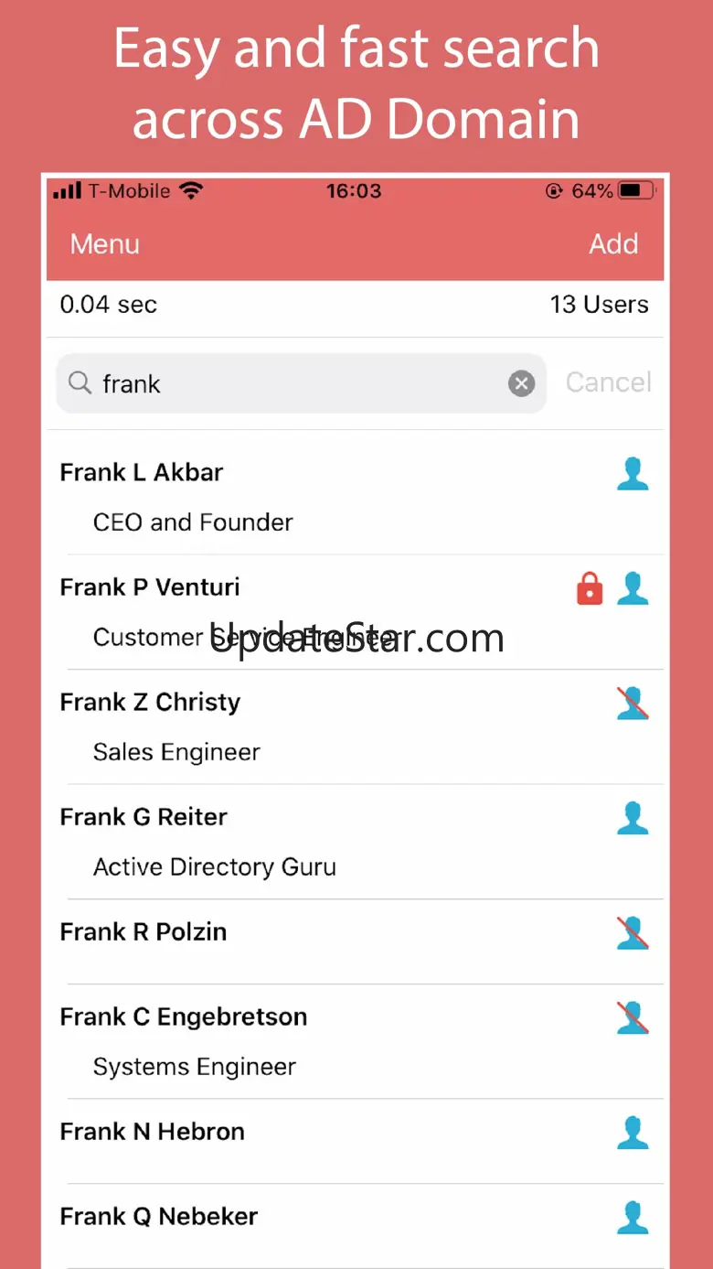
Task: Tap the disabled-user icon for Frank C Engebretson
Action: click(x=633, y=1018)
